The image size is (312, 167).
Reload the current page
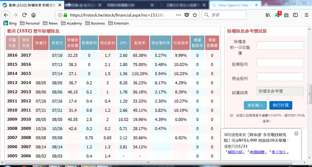click(x=24, y=15)
